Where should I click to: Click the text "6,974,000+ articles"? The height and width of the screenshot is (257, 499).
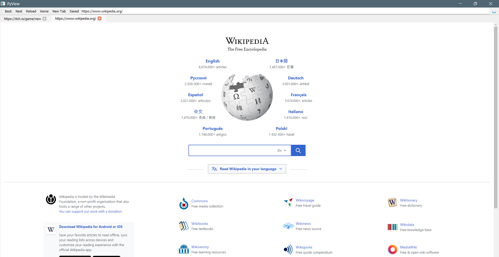[x=213, y=67]
